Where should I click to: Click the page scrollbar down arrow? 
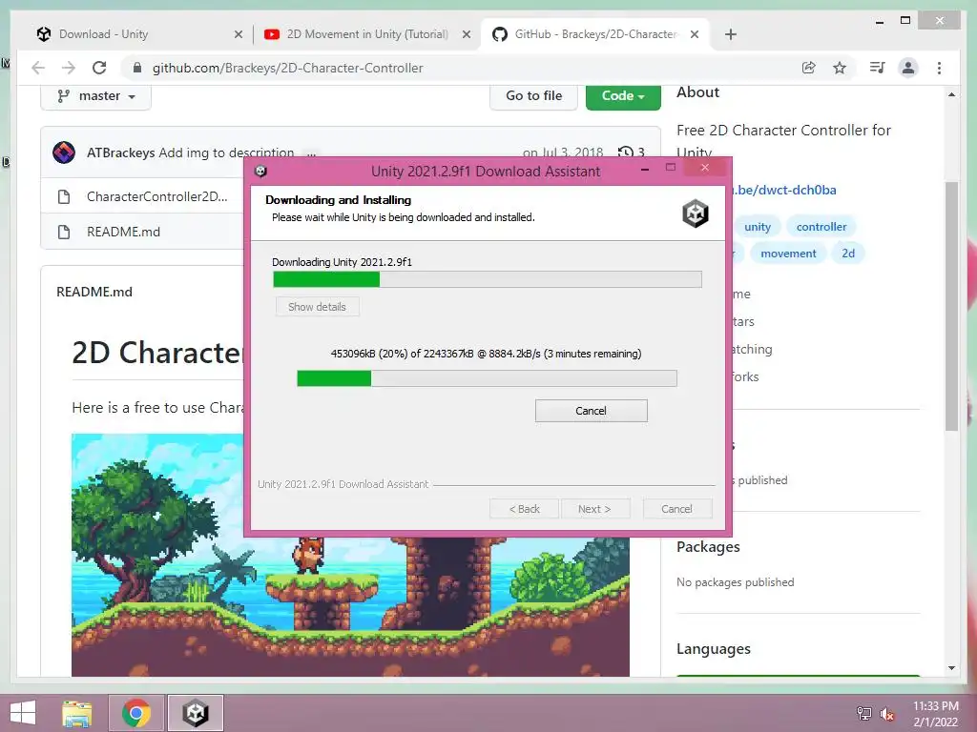[x=951, y=668]
